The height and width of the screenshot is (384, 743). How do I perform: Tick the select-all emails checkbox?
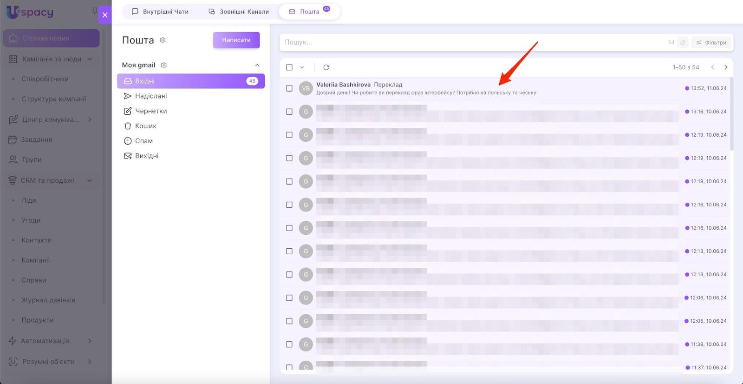click(x=289, y=67)
